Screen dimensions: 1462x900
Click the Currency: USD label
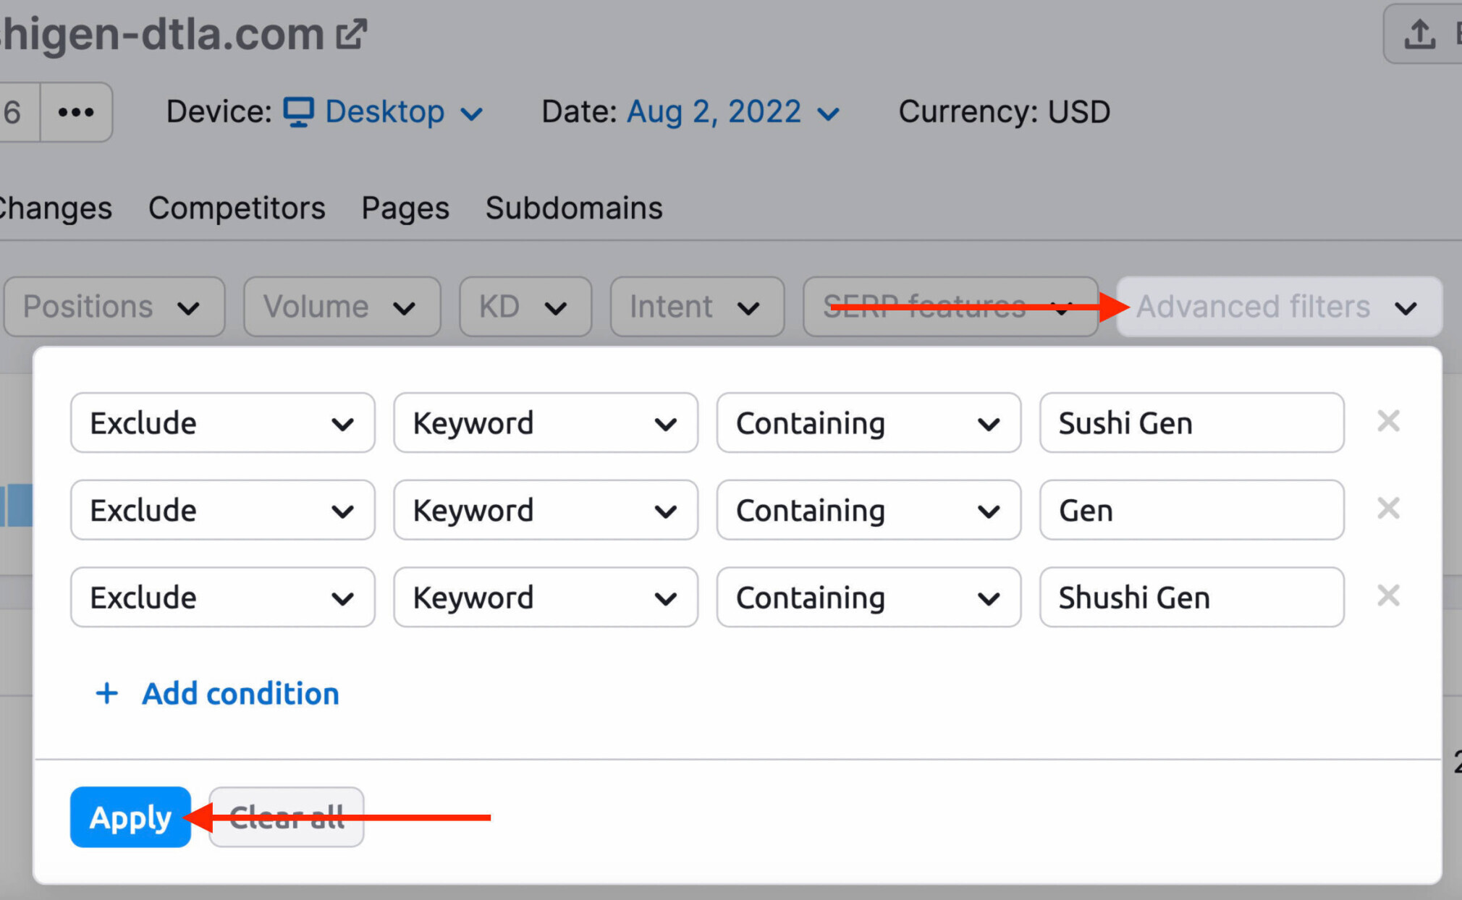coord(1004,112)
